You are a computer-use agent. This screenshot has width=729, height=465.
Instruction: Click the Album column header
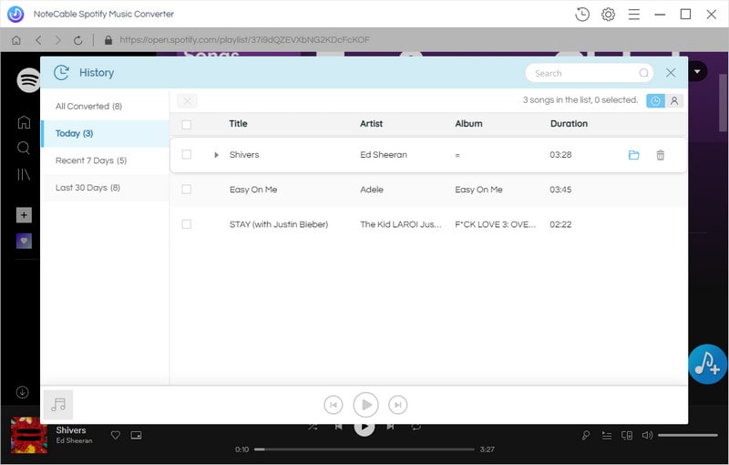tap(468, 124)
